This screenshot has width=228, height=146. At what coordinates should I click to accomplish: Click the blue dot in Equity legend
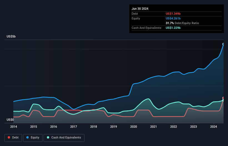point(27,137)
